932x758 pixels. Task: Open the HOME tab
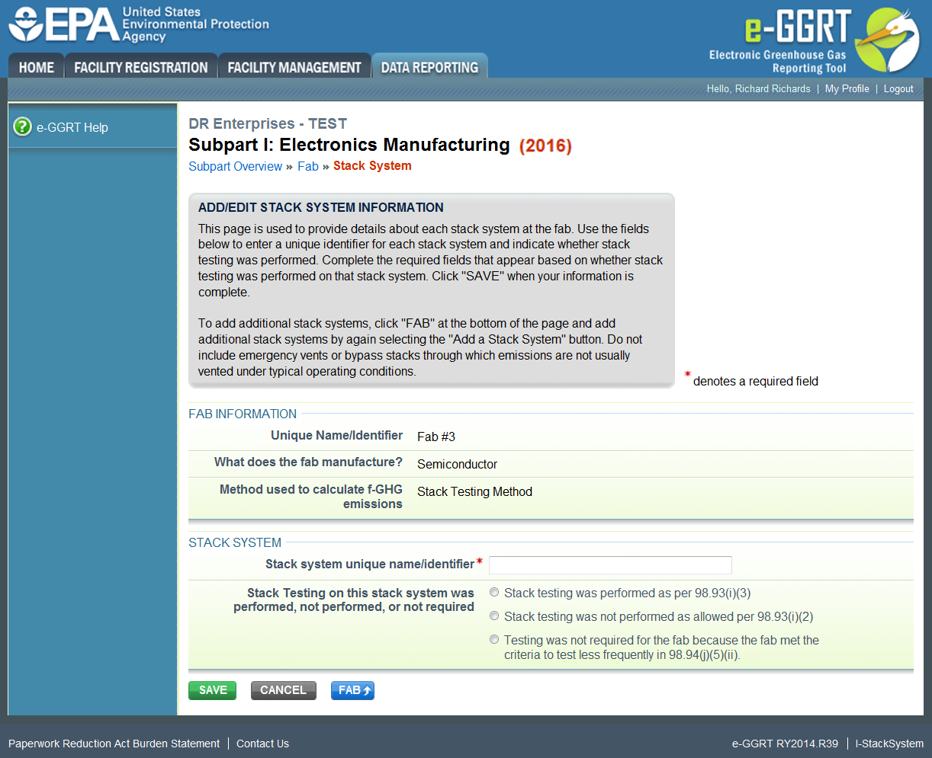tap(36, 67)
